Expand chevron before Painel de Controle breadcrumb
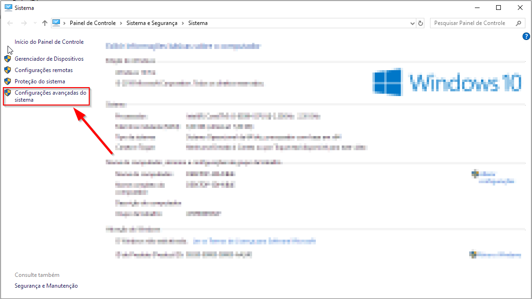This screenshot has width=532, height=299. pyautogui.click(x=65, y=23)
